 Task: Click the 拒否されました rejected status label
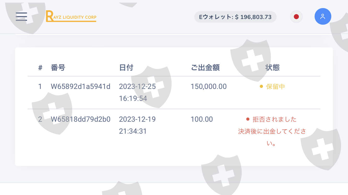[275, 120]
